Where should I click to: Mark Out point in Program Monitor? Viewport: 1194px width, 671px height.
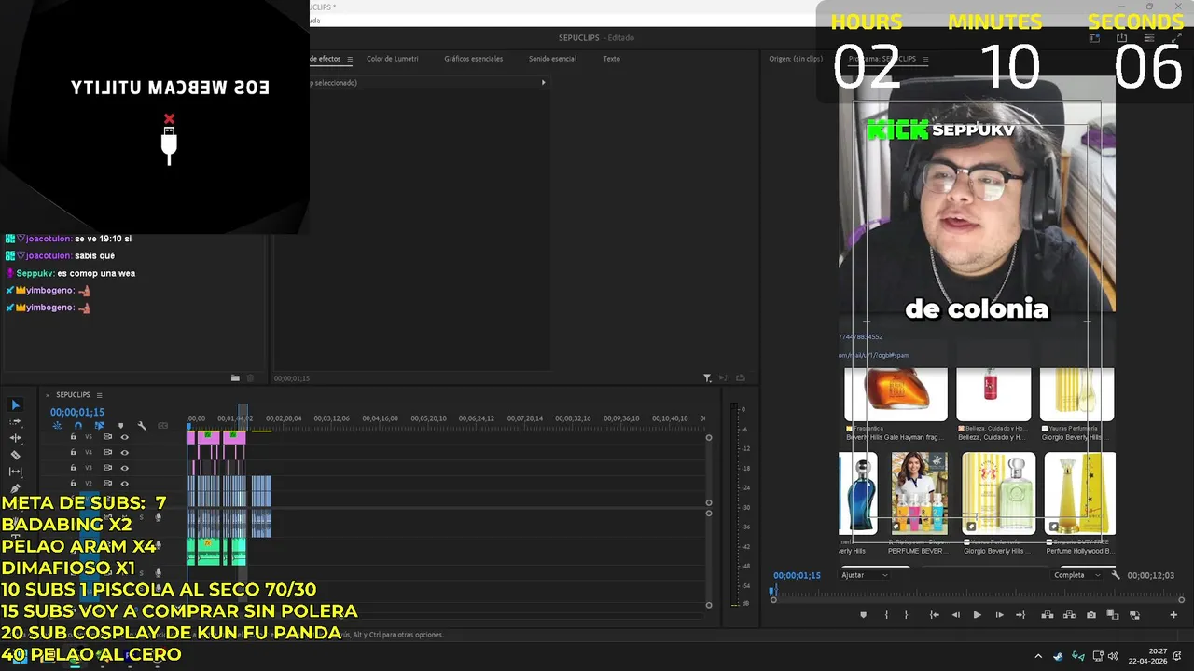tap(906, 615)
